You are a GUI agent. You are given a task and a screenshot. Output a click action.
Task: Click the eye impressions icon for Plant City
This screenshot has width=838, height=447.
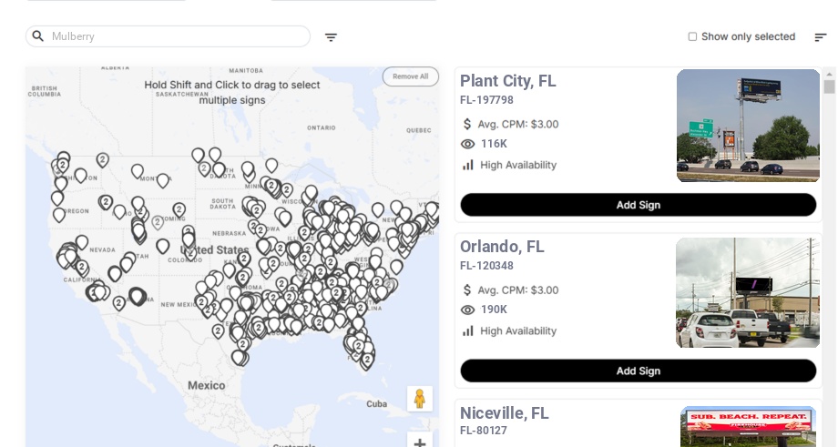click(x=467, y=144)
